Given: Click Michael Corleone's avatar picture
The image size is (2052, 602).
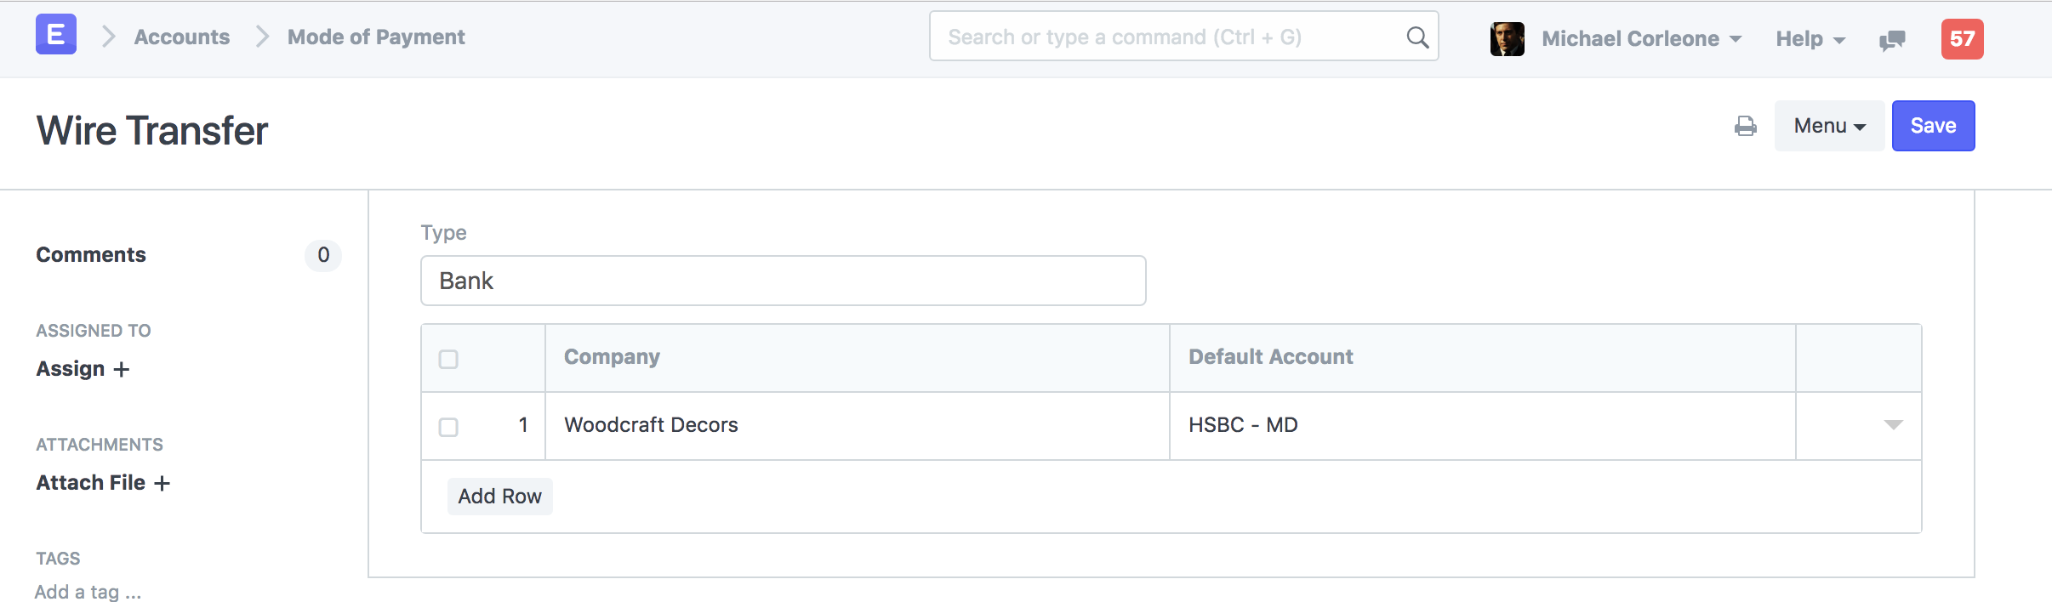Looking at the screenshot, I should [x=1508, y=39].
